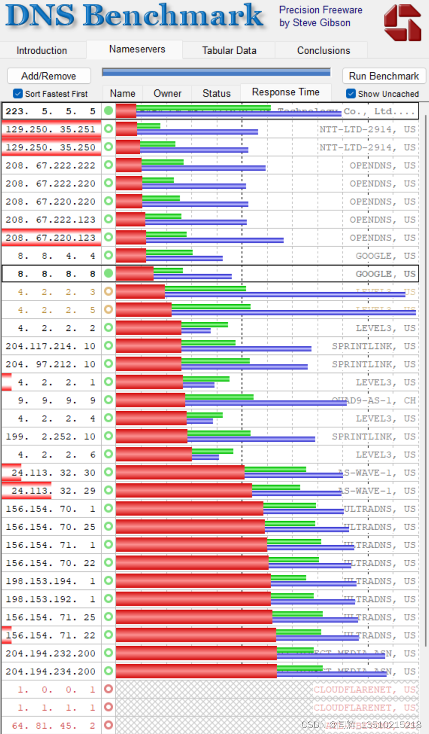The height and width of the screenshot is (734, 429).
Task: Select the 156.154.71.22 IP address
Action: (x=51, y=635)
